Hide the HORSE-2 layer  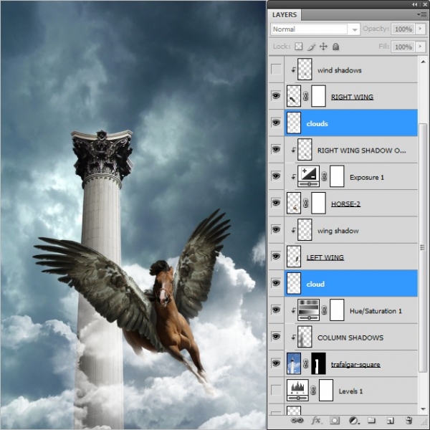pyautogui.click(x=276, y=203)
